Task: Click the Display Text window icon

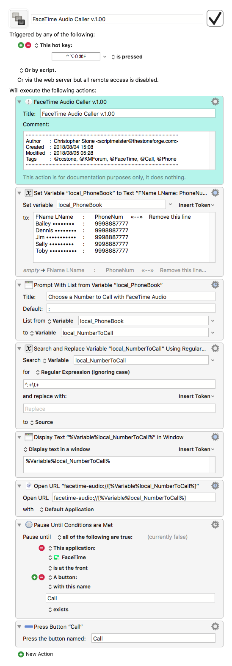Action: (x=28, y=437)
